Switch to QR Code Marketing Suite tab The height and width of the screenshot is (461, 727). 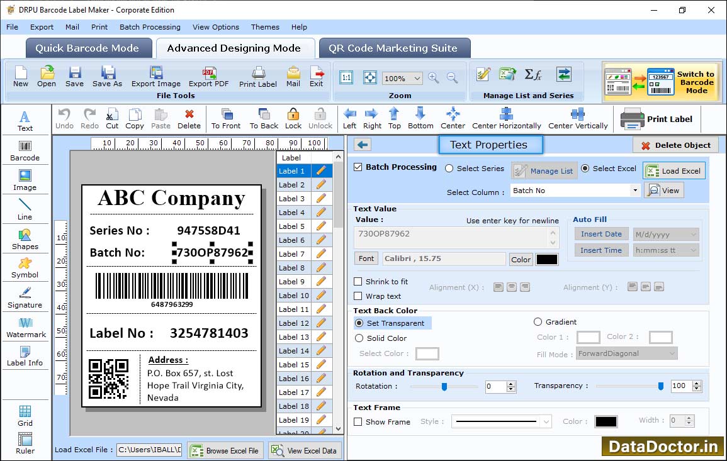click(x=395, y=48)
